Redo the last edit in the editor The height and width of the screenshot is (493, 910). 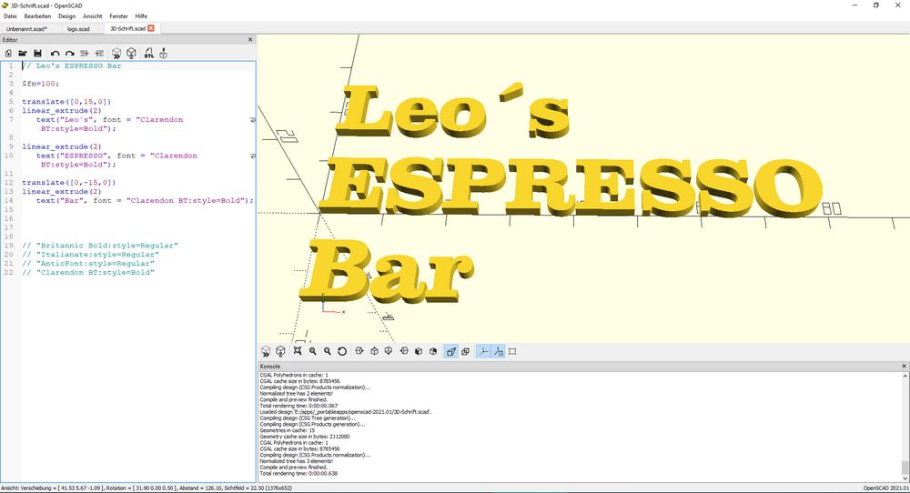tap(70, 54)
